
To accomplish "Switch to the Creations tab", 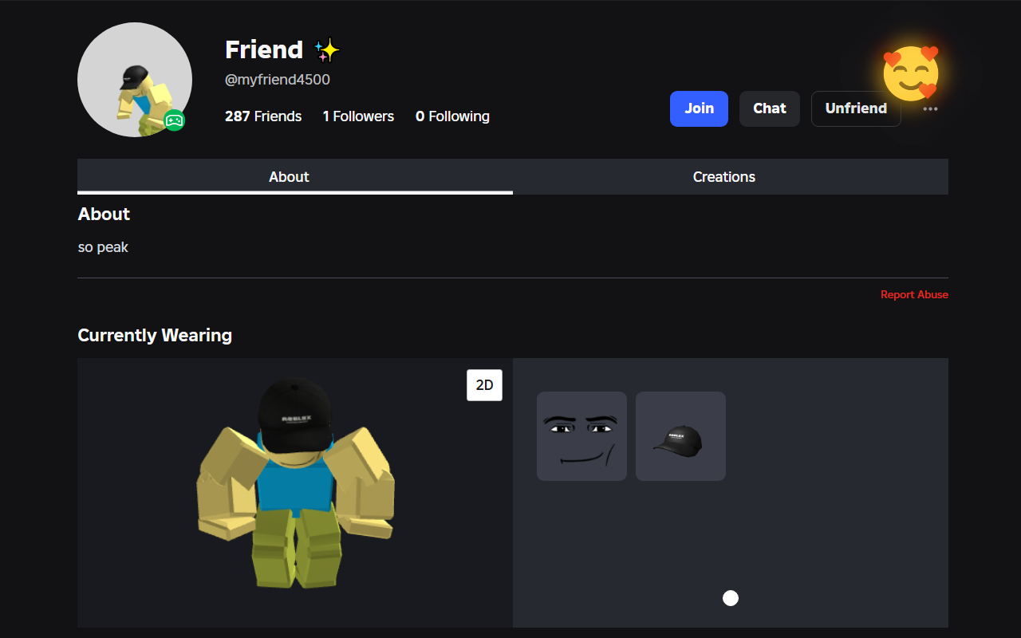I will (x=723, y=176).
